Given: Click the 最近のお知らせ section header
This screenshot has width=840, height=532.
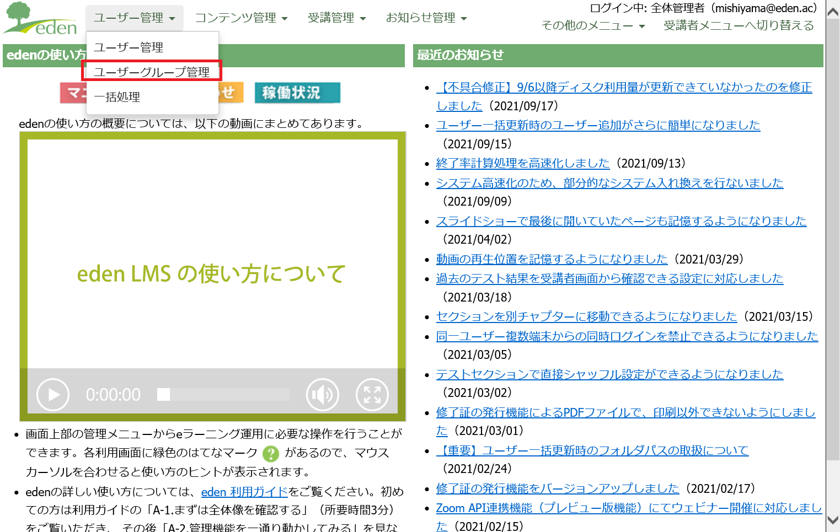Looking at the screenshot, I should coord(618,55).
